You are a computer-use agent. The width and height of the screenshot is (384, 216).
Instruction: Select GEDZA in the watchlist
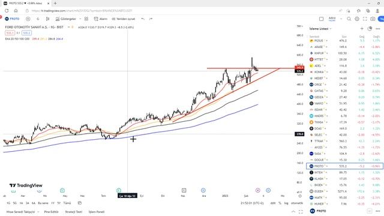345,97
